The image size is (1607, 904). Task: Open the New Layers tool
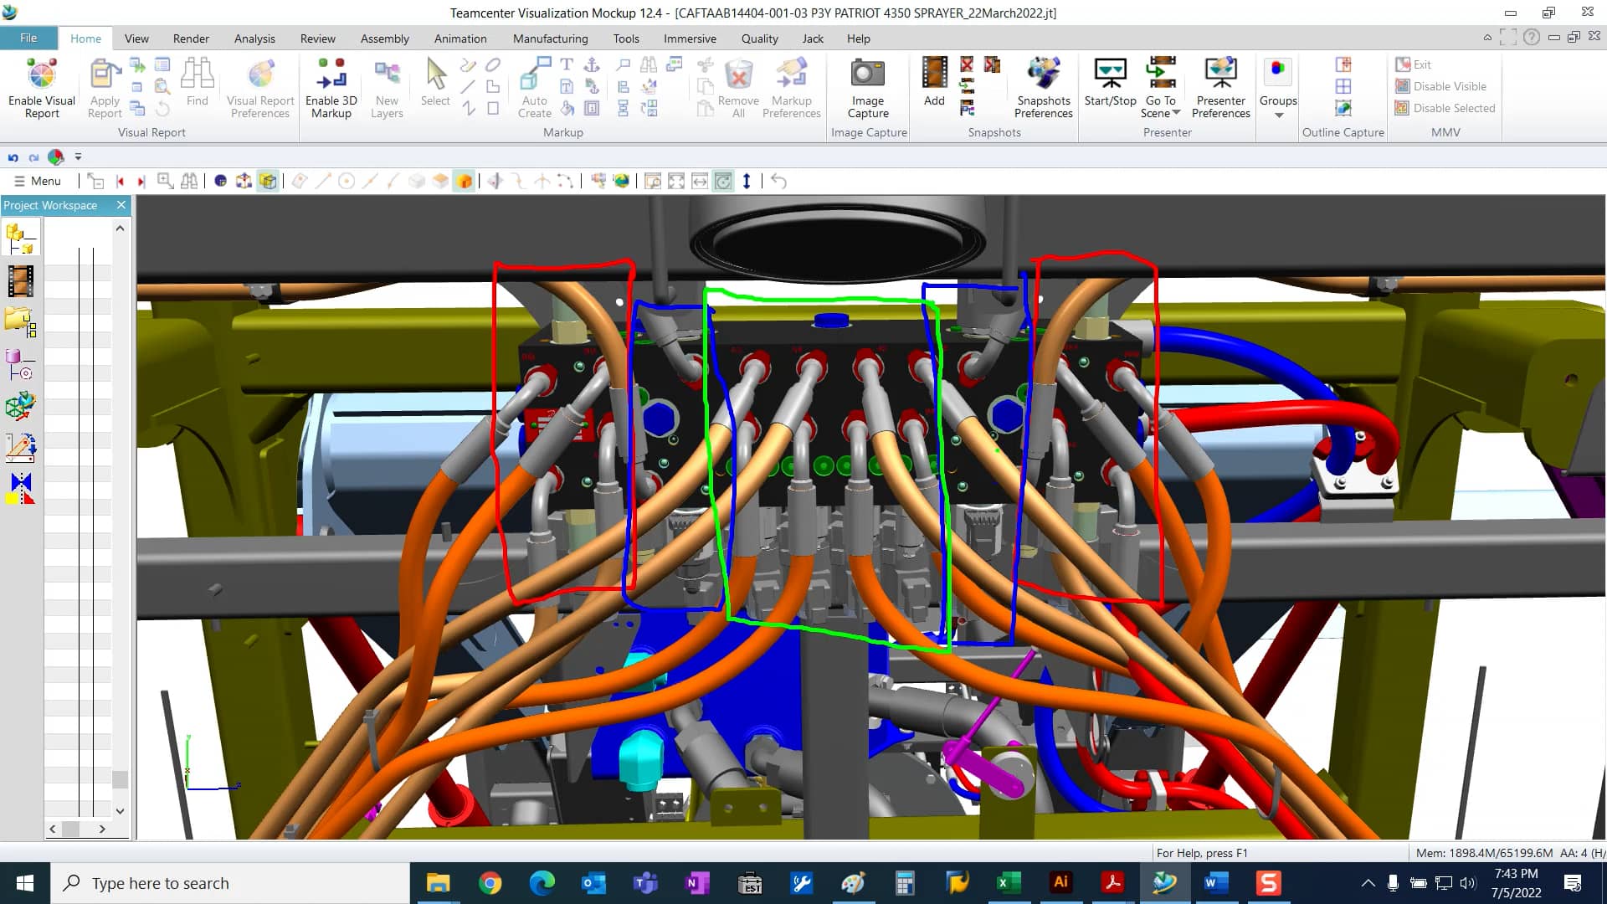click(386, 87)
